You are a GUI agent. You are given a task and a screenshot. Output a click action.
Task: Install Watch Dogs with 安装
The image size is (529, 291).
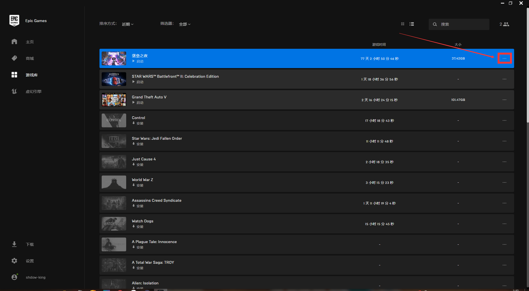click(138, 227)
